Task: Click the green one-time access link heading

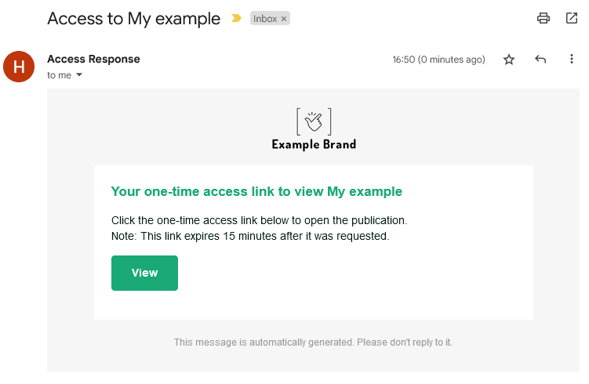Action: pos(256,191)
